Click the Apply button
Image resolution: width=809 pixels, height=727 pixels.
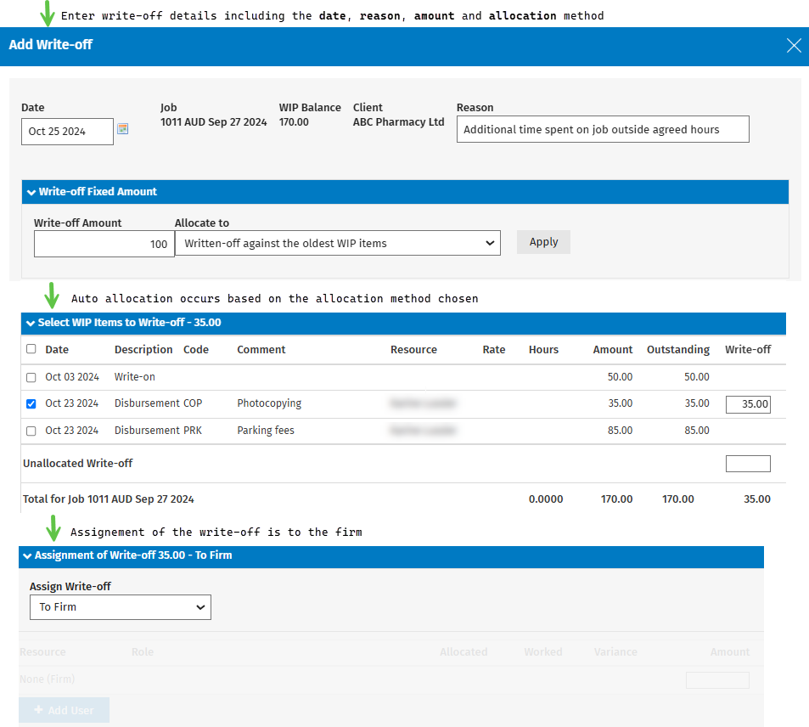click(543, 242)
